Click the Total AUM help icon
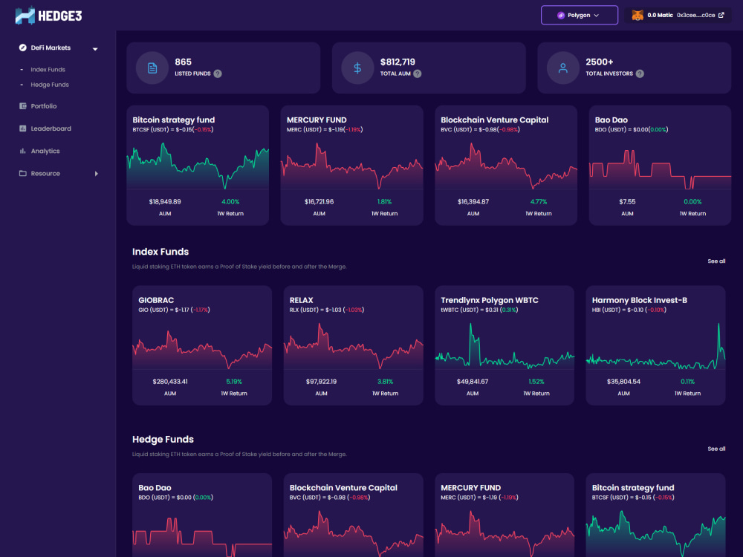 tap(418, 74)
